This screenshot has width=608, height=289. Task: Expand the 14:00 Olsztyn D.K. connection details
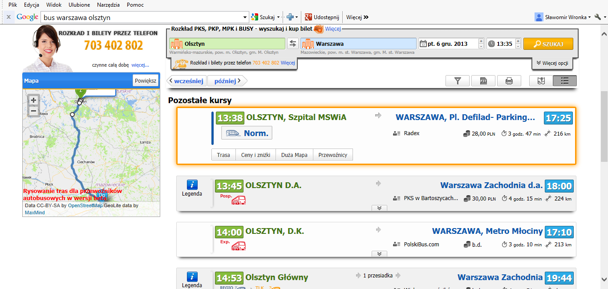point(379,254)
